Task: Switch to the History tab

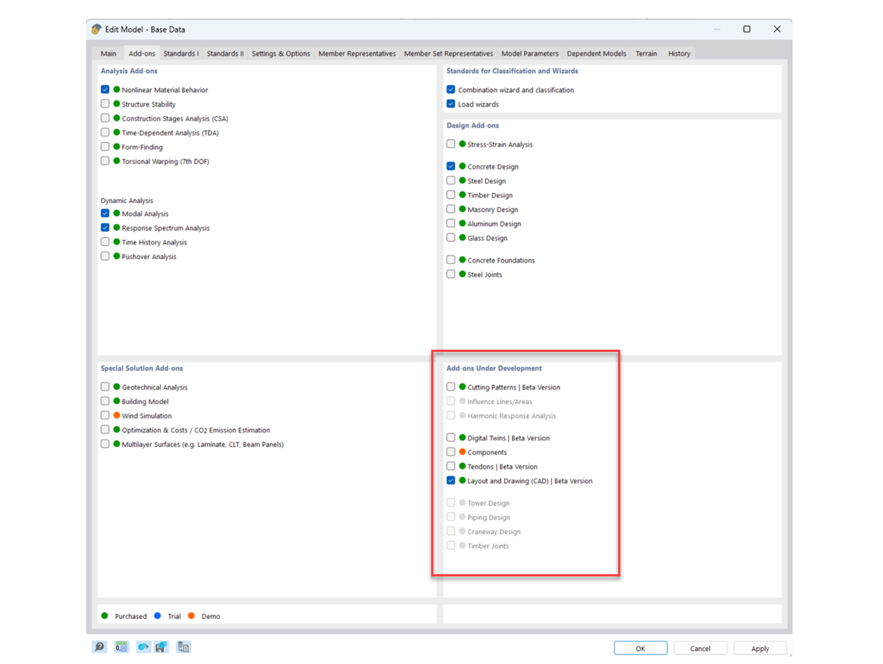Action: 678,53
